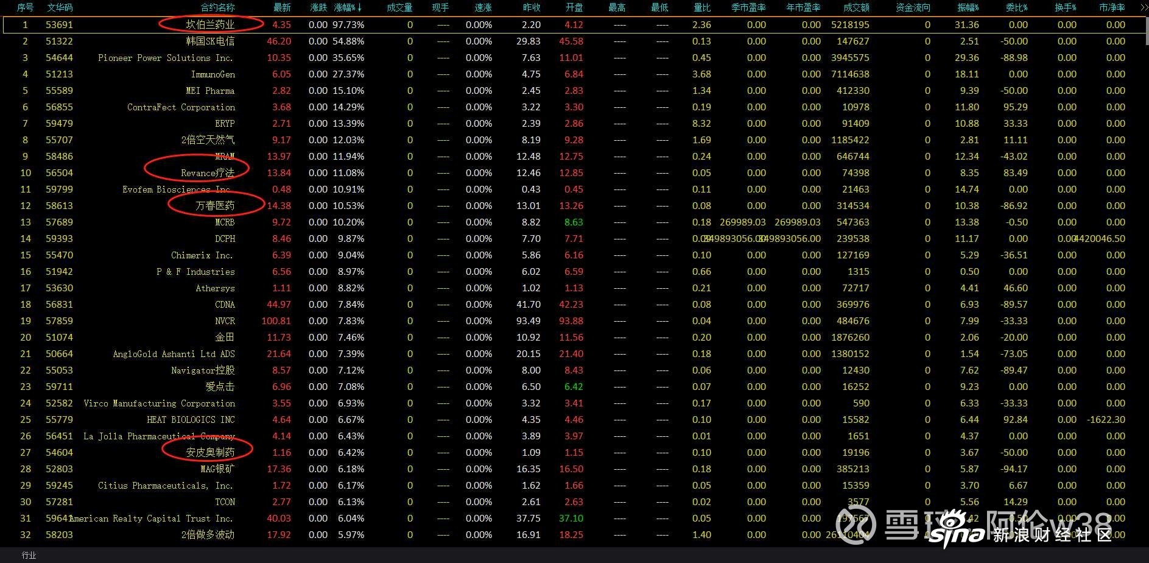Sort by the 量比 column header
1149x563 pixels.
(x=702, y=7)
